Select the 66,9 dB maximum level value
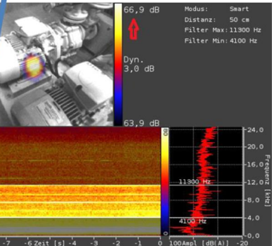 click(141, 10)
